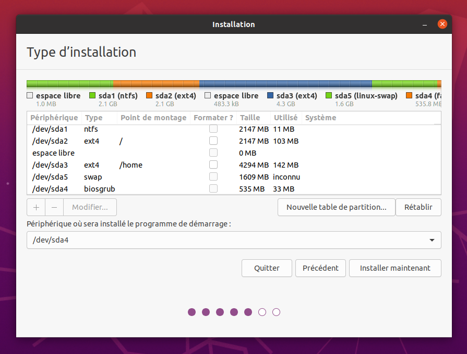
Task: Click the 142 MB used-space cell
Action: pyautogui.click(x=285, y=165)
